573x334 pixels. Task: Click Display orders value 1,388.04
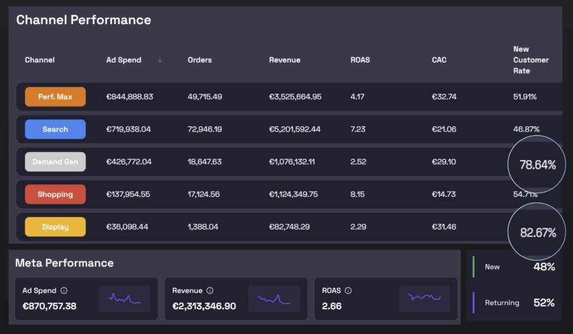coord(203,226)
